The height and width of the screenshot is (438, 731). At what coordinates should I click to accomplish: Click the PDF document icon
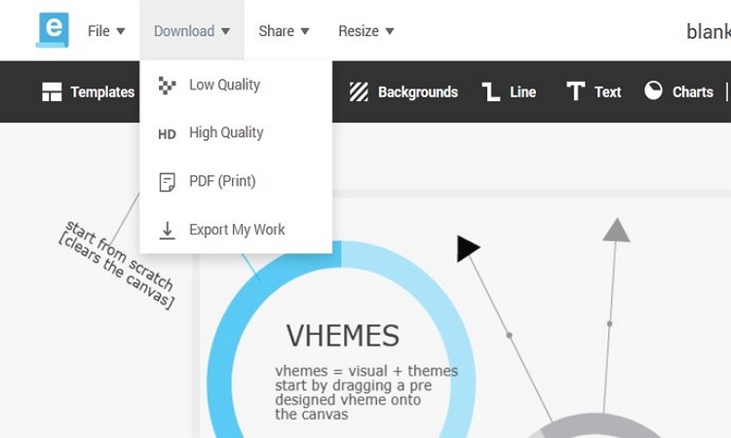pos(167,182)
